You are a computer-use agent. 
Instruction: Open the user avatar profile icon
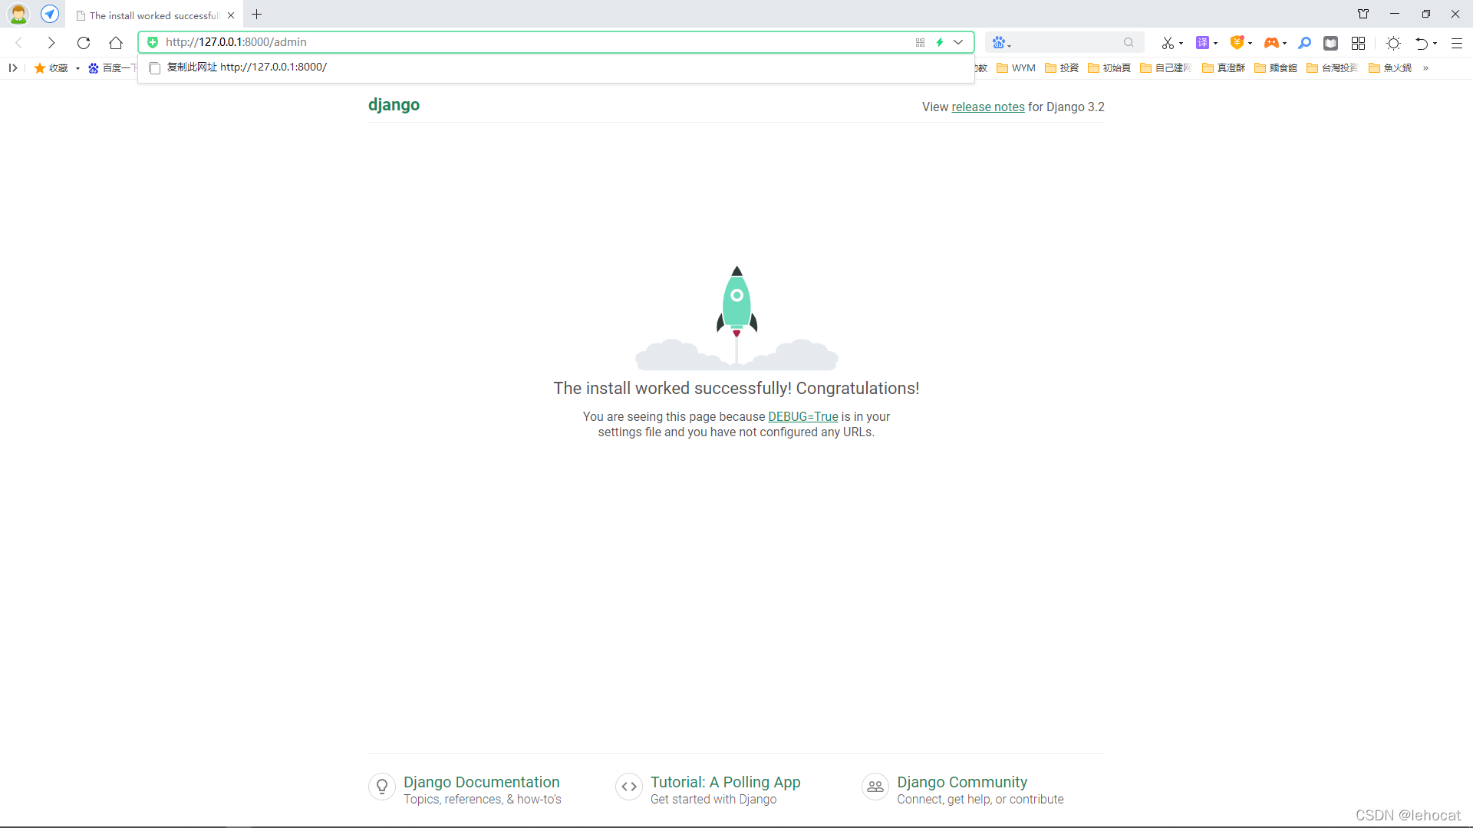pos(18,15)
